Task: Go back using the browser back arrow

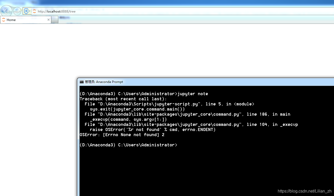Action: (6, 11)
